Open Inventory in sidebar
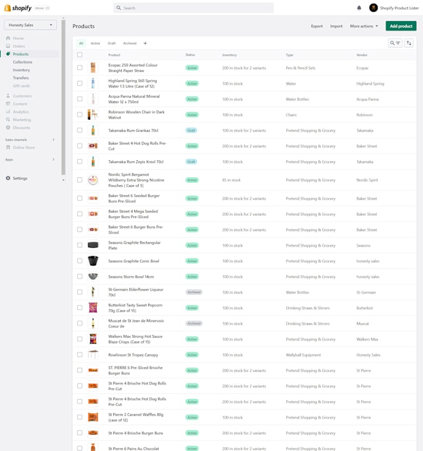Image resolution: width=423 pixels, height=451 pixels. tap(21, 70)
